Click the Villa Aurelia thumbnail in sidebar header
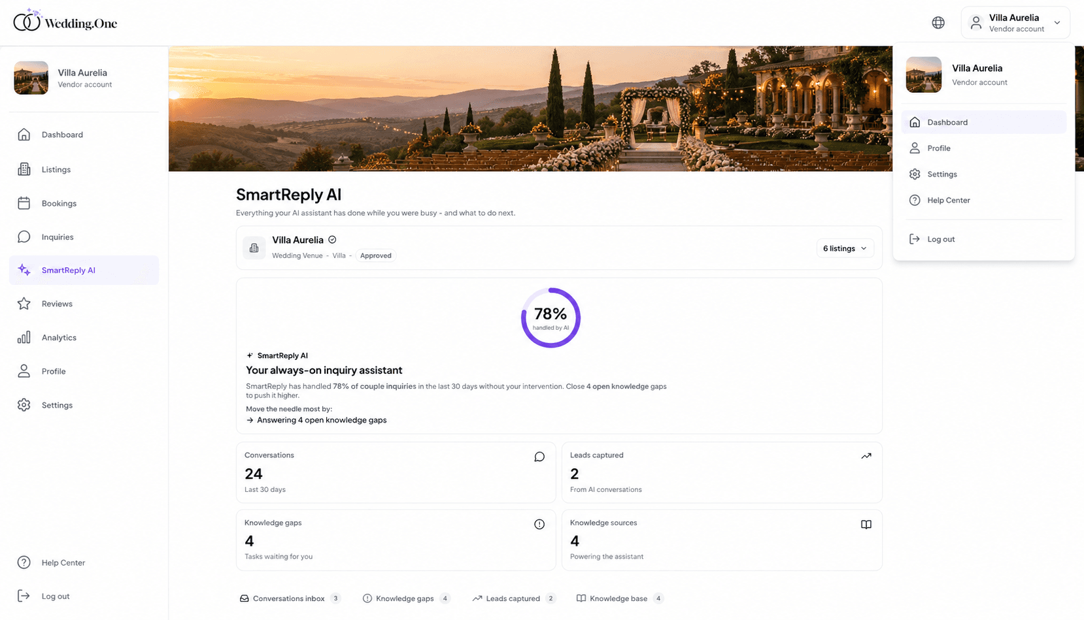The image size is (1084, 620). [x=31, y=78]
